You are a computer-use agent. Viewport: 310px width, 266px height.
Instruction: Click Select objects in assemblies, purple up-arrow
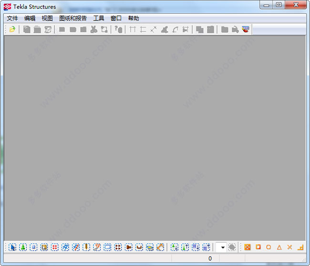point(206,247)
